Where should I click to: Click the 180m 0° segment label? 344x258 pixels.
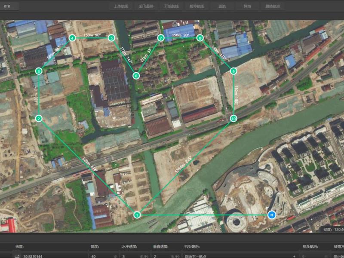(x=36, y=95)
